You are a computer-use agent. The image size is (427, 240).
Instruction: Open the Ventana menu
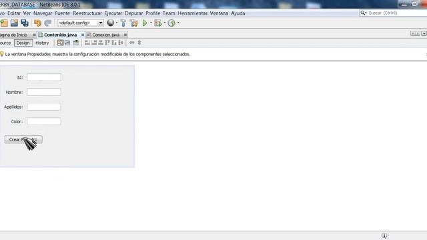[x=219, y=13]
